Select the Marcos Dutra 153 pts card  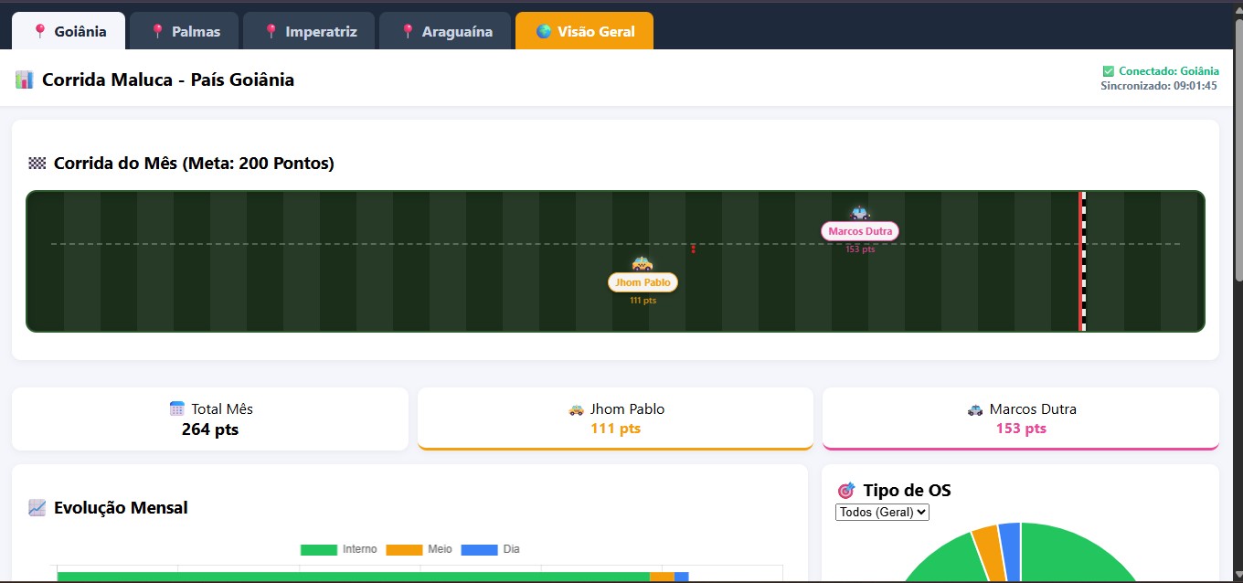click(x=1021, y=419)
